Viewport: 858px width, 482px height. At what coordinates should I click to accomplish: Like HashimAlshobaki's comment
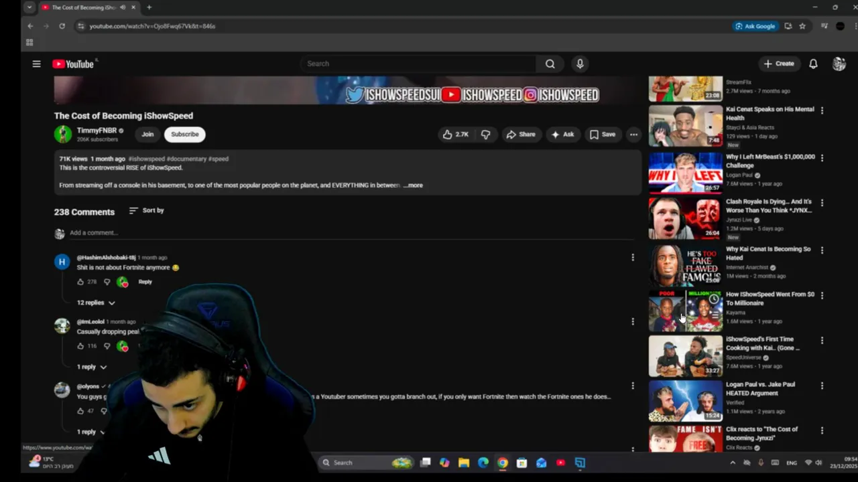click(x=80, y=282)
